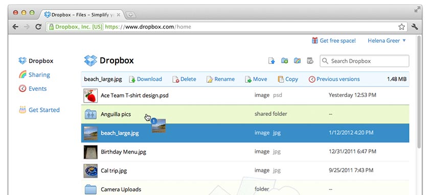This screenshot has width=431, height=195.
Task: Open Events in the left sidebar
Action: (x=33, y=89)
